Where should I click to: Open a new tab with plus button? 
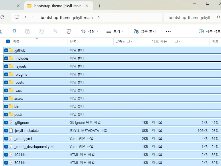(x=100, y=6)
